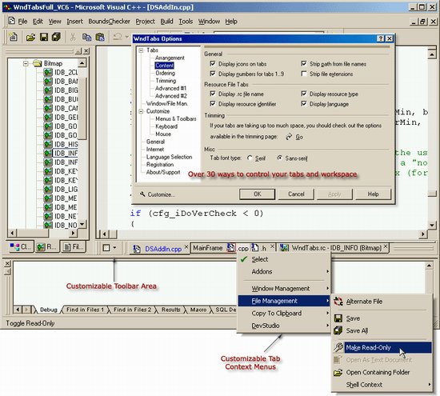Click the Go arrow icon in Trimming section

click(289, 137)
